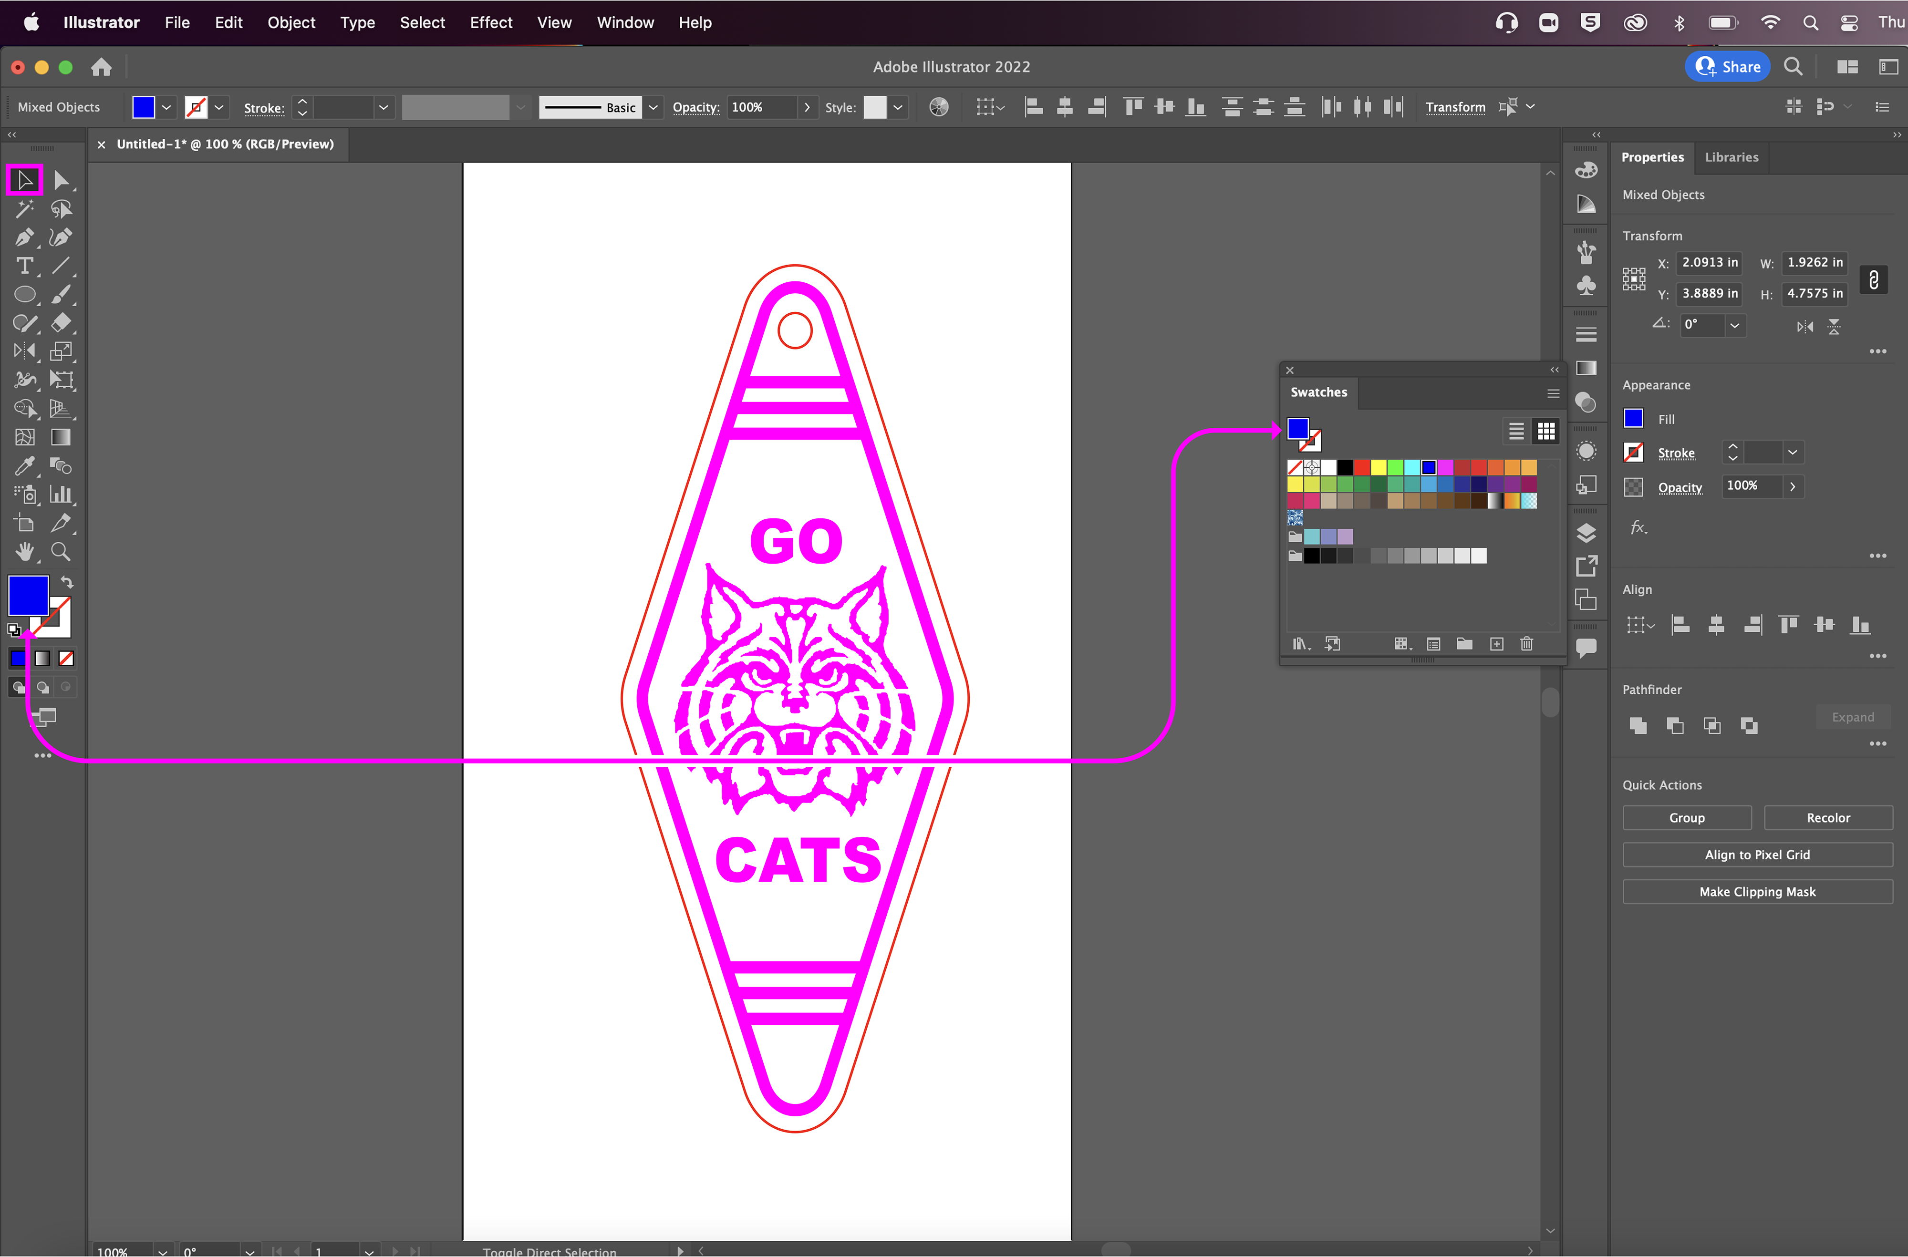The height and width of the screenshot is (1257, 1908).
Task: Open the Effect menu
Action: [x=491, y=22]
